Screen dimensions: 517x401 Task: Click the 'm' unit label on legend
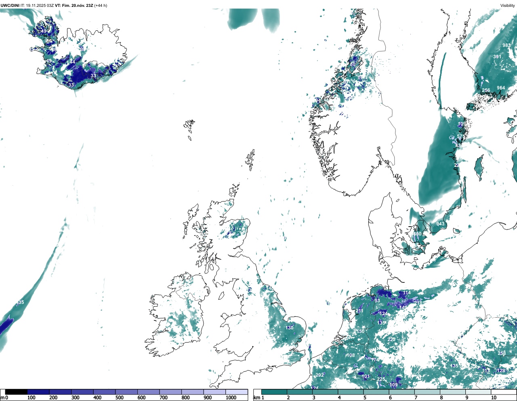(x=2, y=398)
